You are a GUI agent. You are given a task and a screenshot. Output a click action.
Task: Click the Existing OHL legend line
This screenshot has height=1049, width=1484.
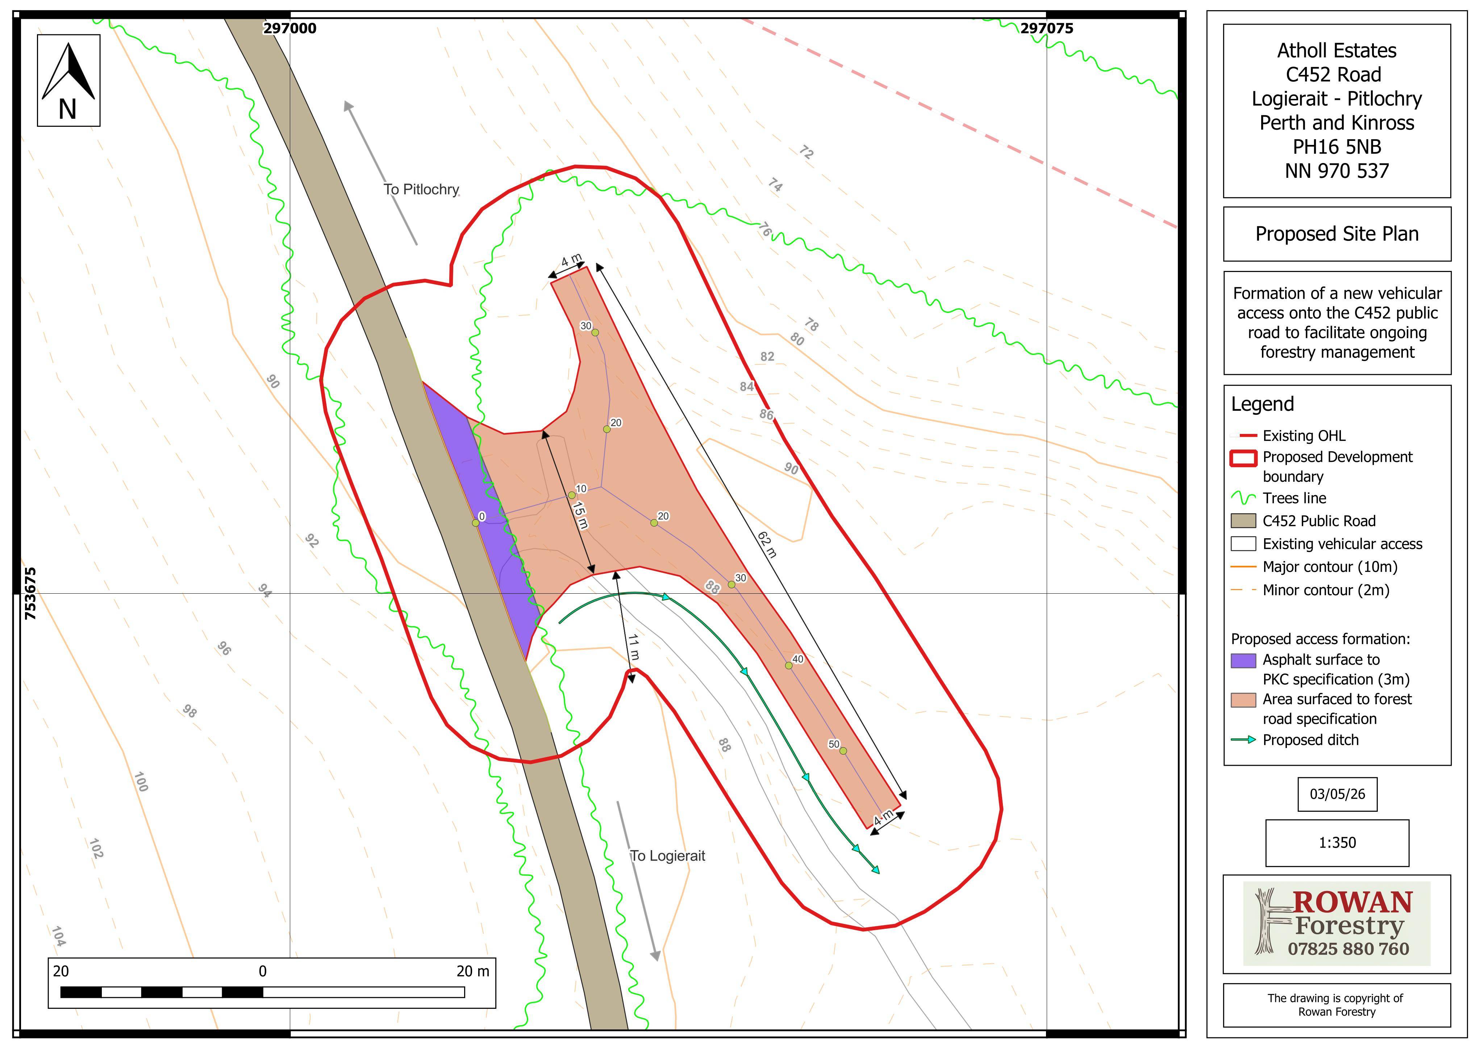1243,436
